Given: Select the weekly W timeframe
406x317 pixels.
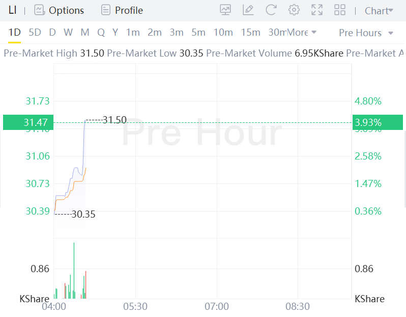Looking at the screenshot, I should [68, 33].
